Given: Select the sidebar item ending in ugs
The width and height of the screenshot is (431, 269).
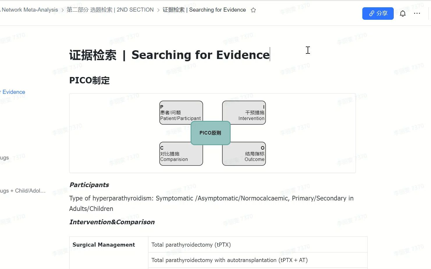Looking at the screenshot, I should [x=4, y=158].
